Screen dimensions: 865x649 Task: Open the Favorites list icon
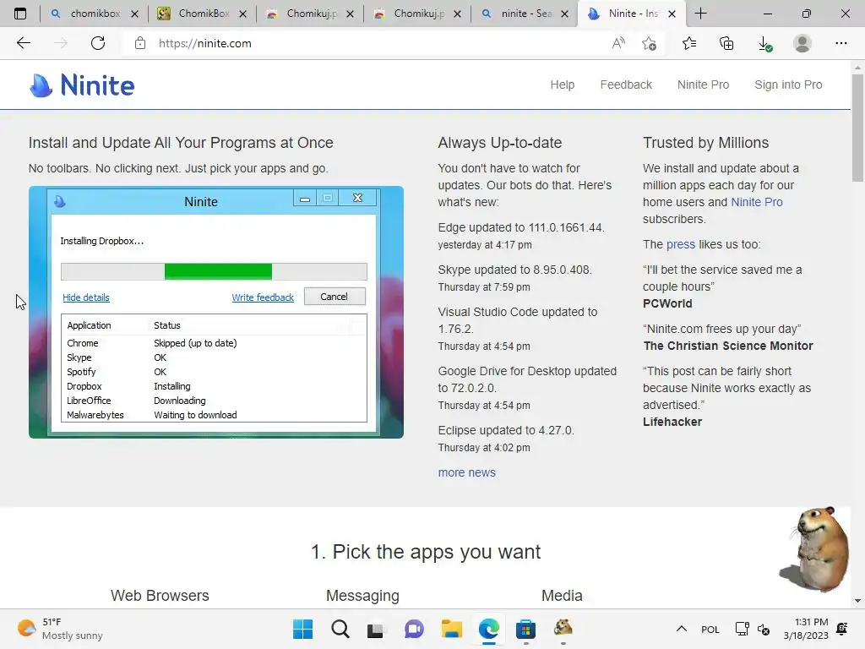(x=689, y=43)
